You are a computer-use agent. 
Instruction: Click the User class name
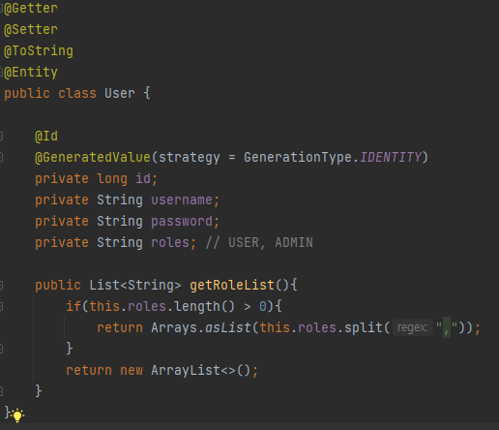click(x=120, y=93)
